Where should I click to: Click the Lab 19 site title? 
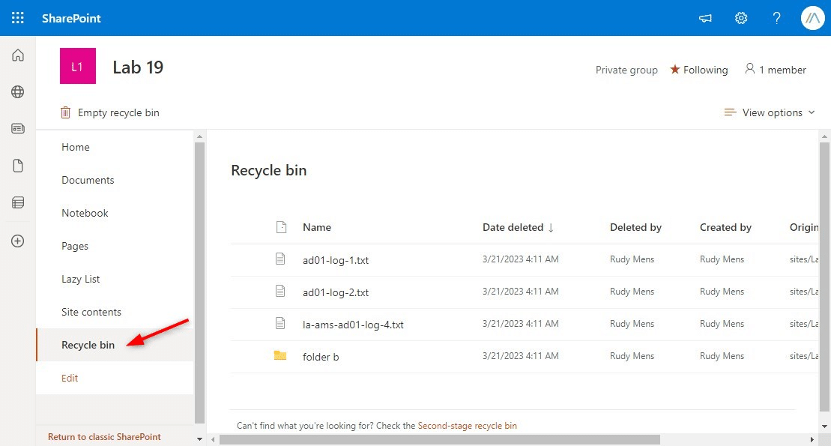pos(138,67)
